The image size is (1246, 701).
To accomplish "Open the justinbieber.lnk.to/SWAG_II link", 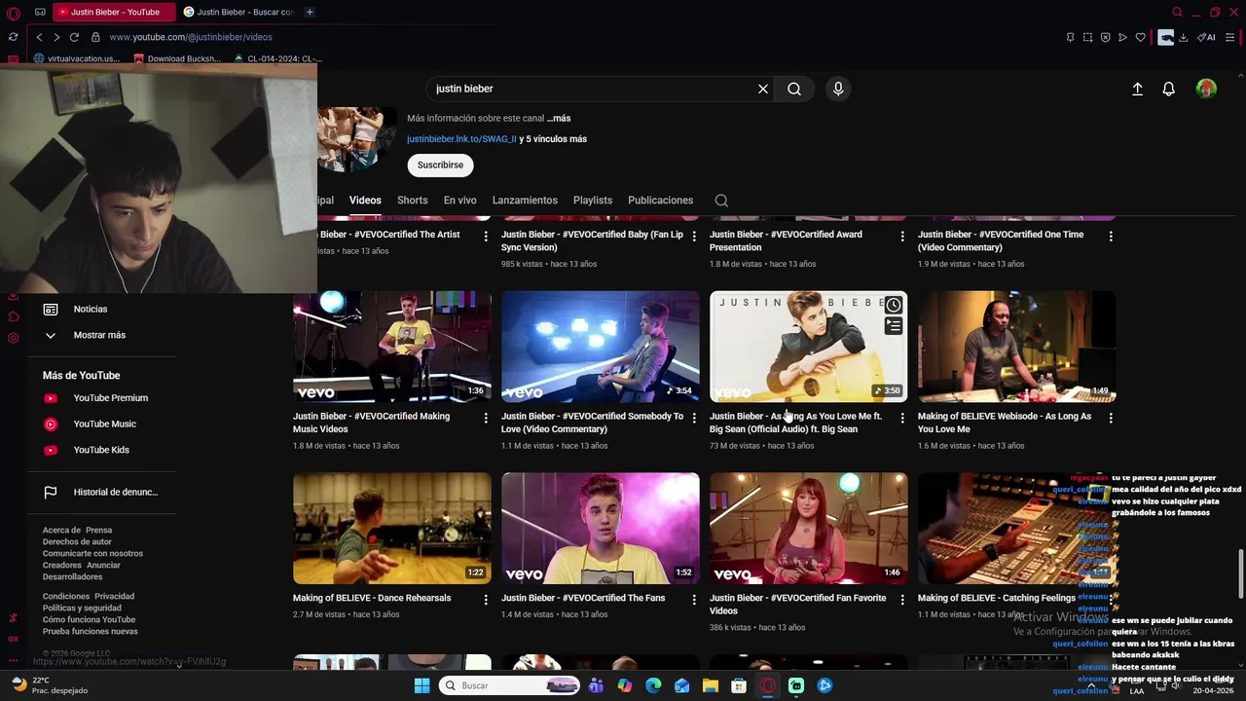I will [x=461, y=139].
